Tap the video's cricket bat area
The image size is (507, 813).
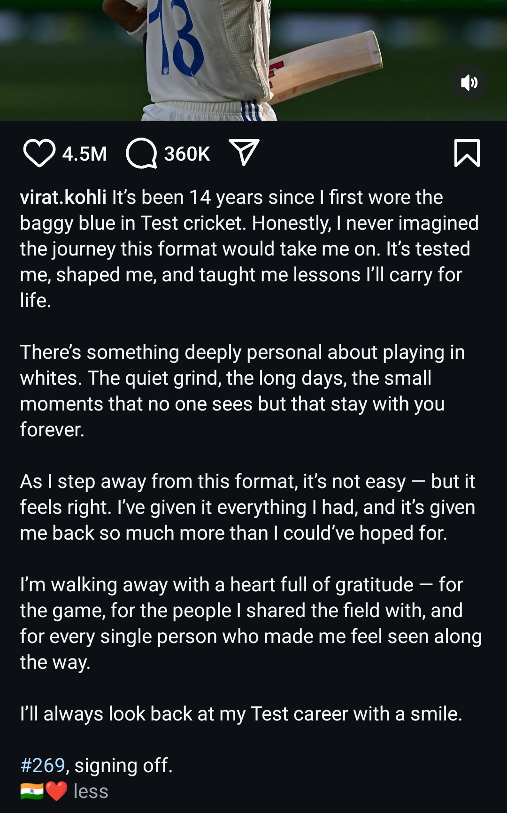pos(329,66)
